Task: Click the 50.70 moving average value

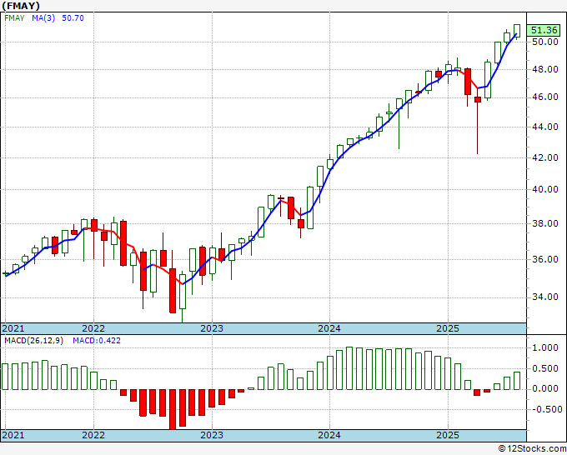Action: (x=73, y=17)
